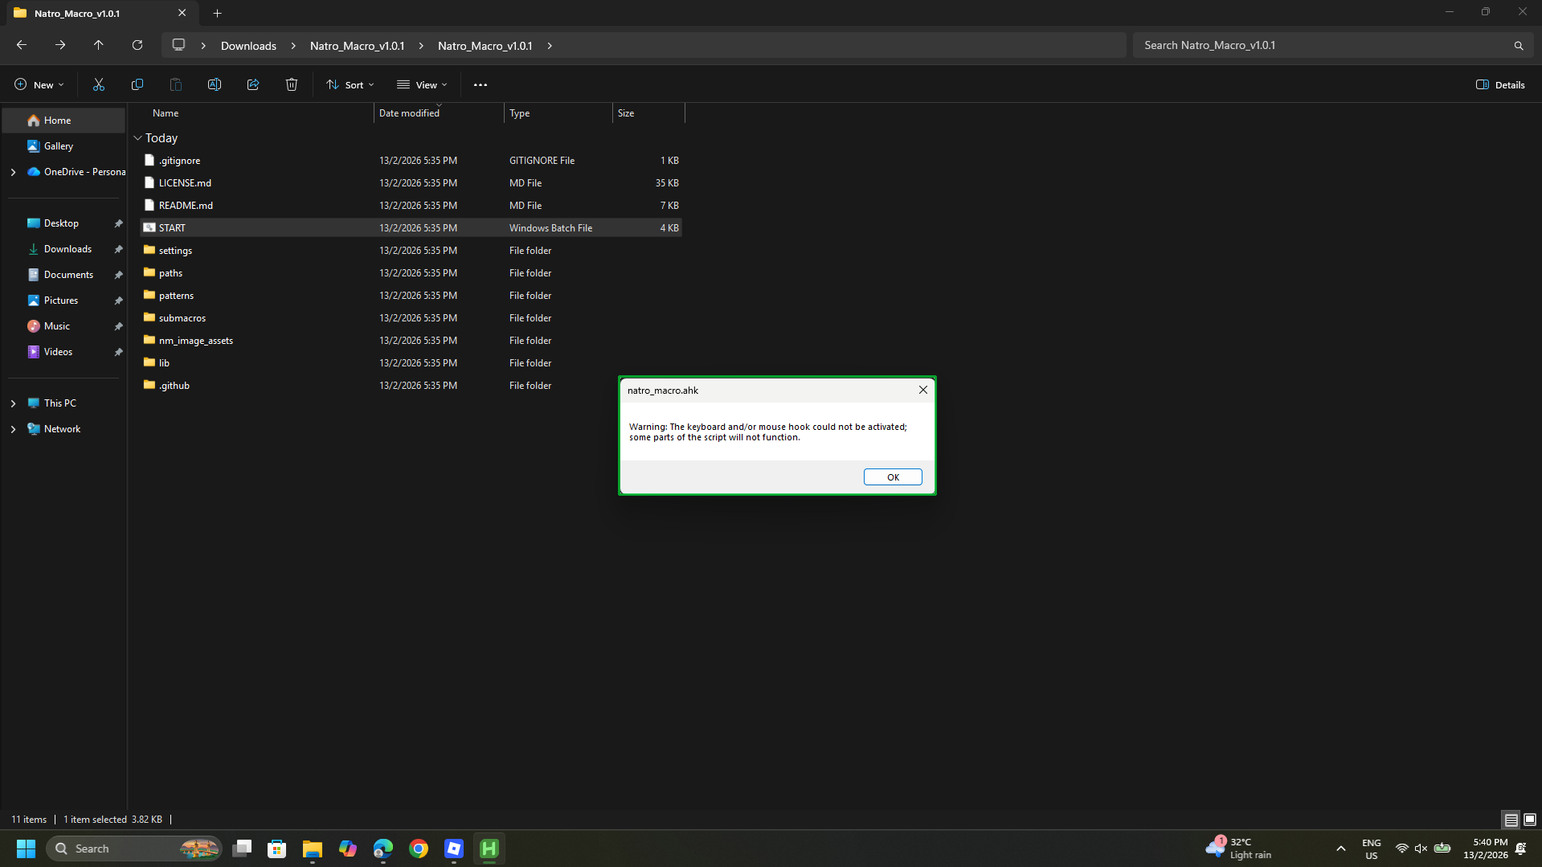Delete START using the trash icon
1542x867 pixels.
click(x=291, y=84)
